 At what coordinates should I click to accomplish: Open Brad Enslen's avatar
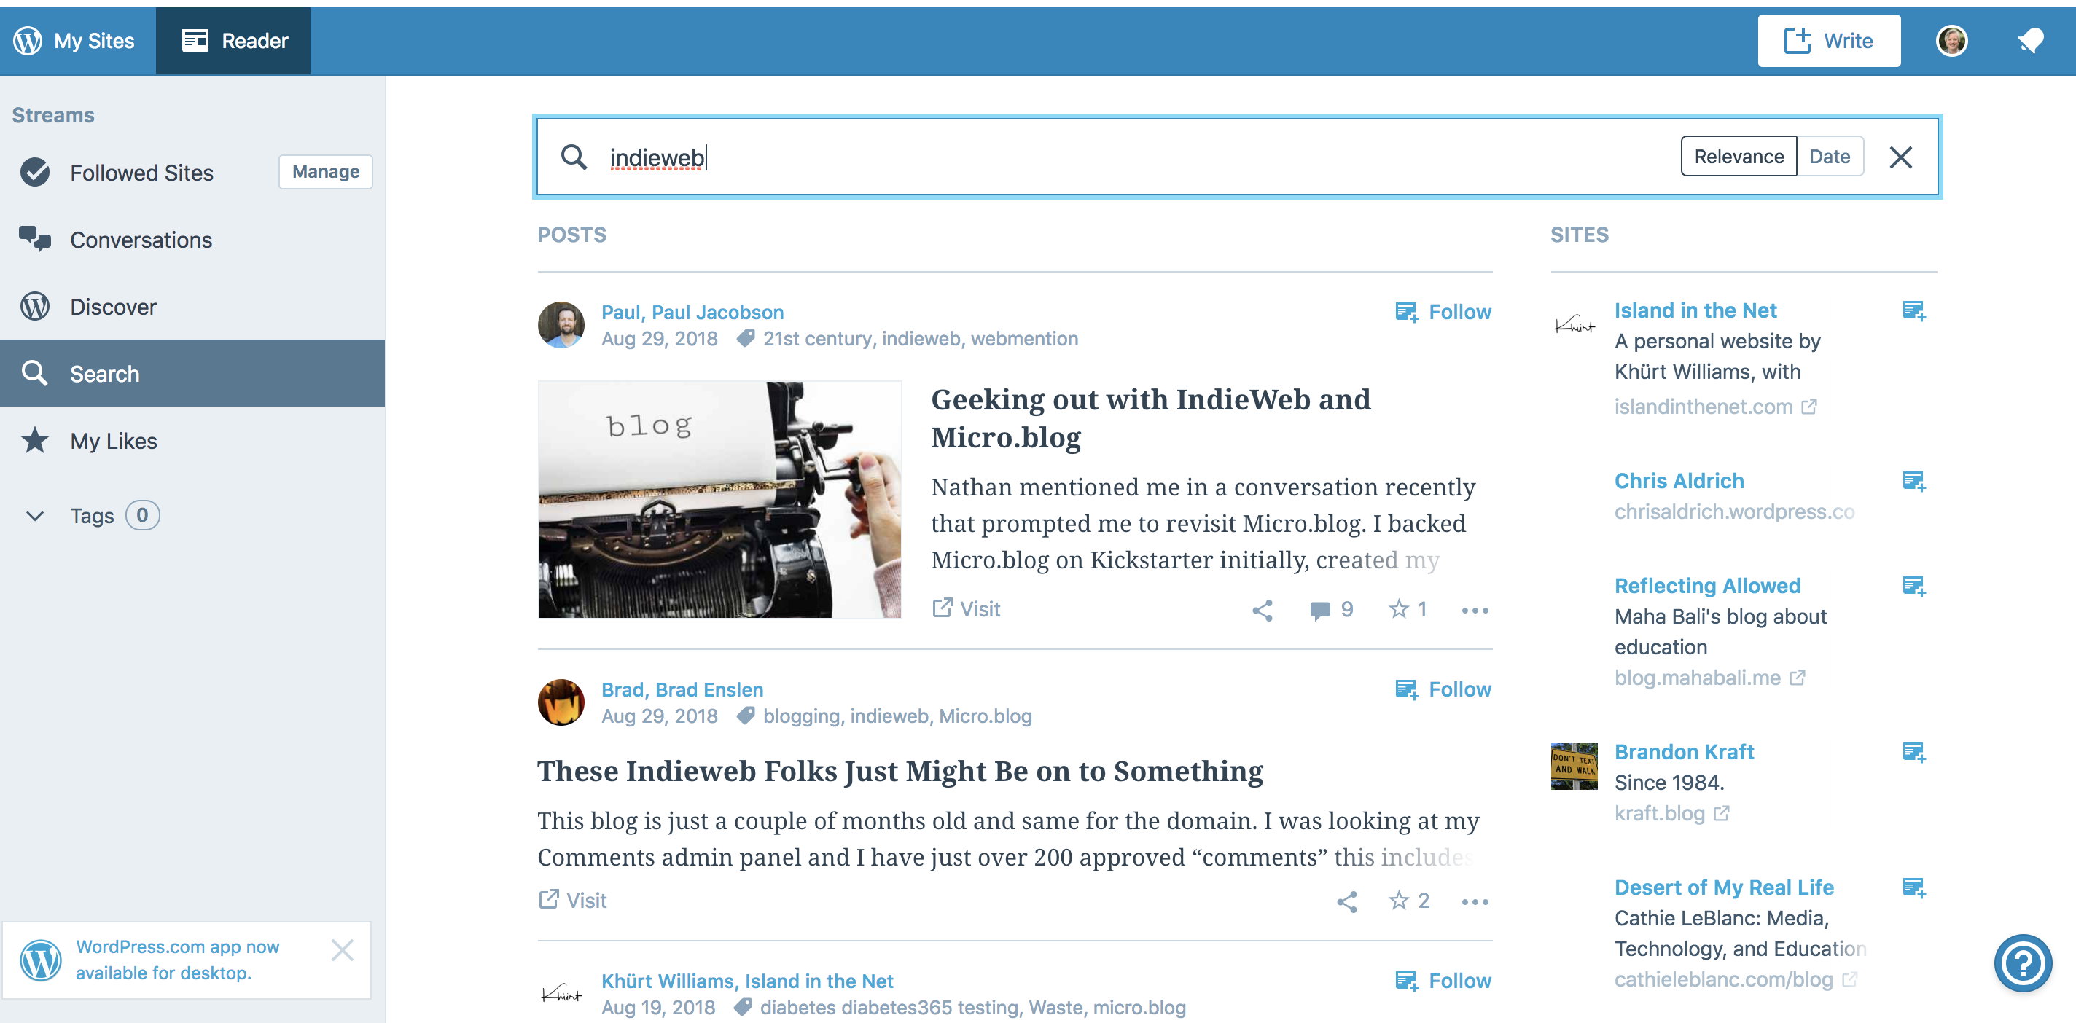(561, 702)
